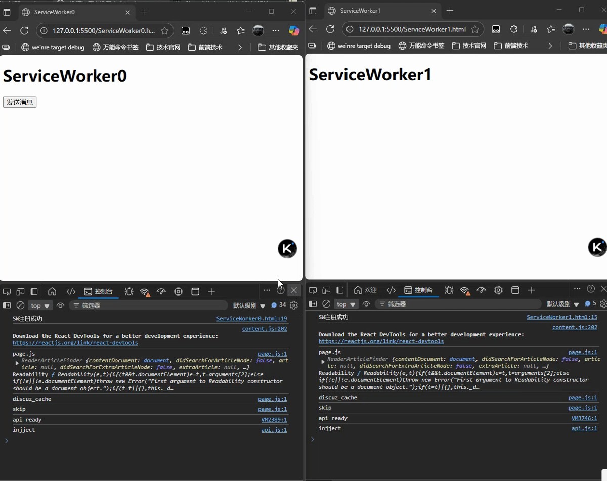
Task: Open Sources bug icon in right DevTools
Action: [449, 290]
